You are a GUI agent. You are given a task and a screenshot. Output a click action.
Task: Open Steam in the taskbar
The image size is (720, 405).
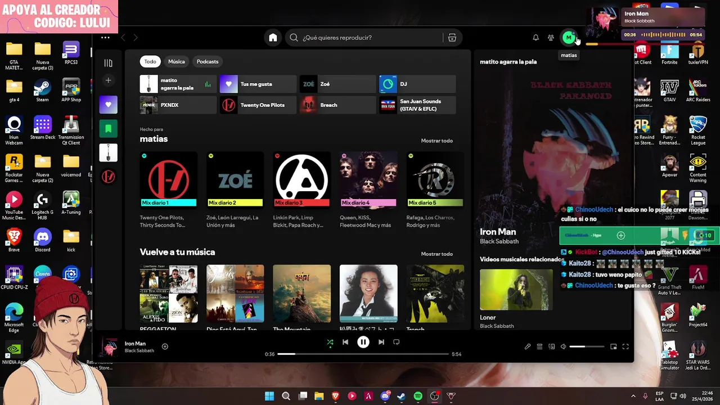tap(401, 396)
